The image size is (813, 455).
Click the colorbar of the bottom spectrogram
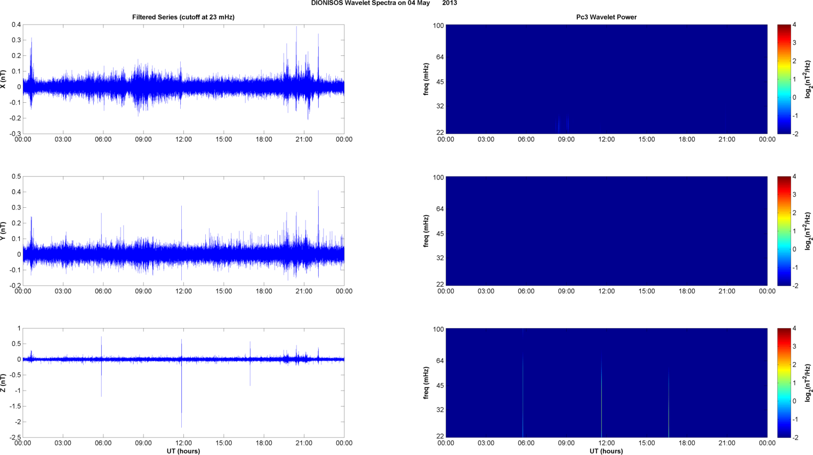(x=784, y=383)
